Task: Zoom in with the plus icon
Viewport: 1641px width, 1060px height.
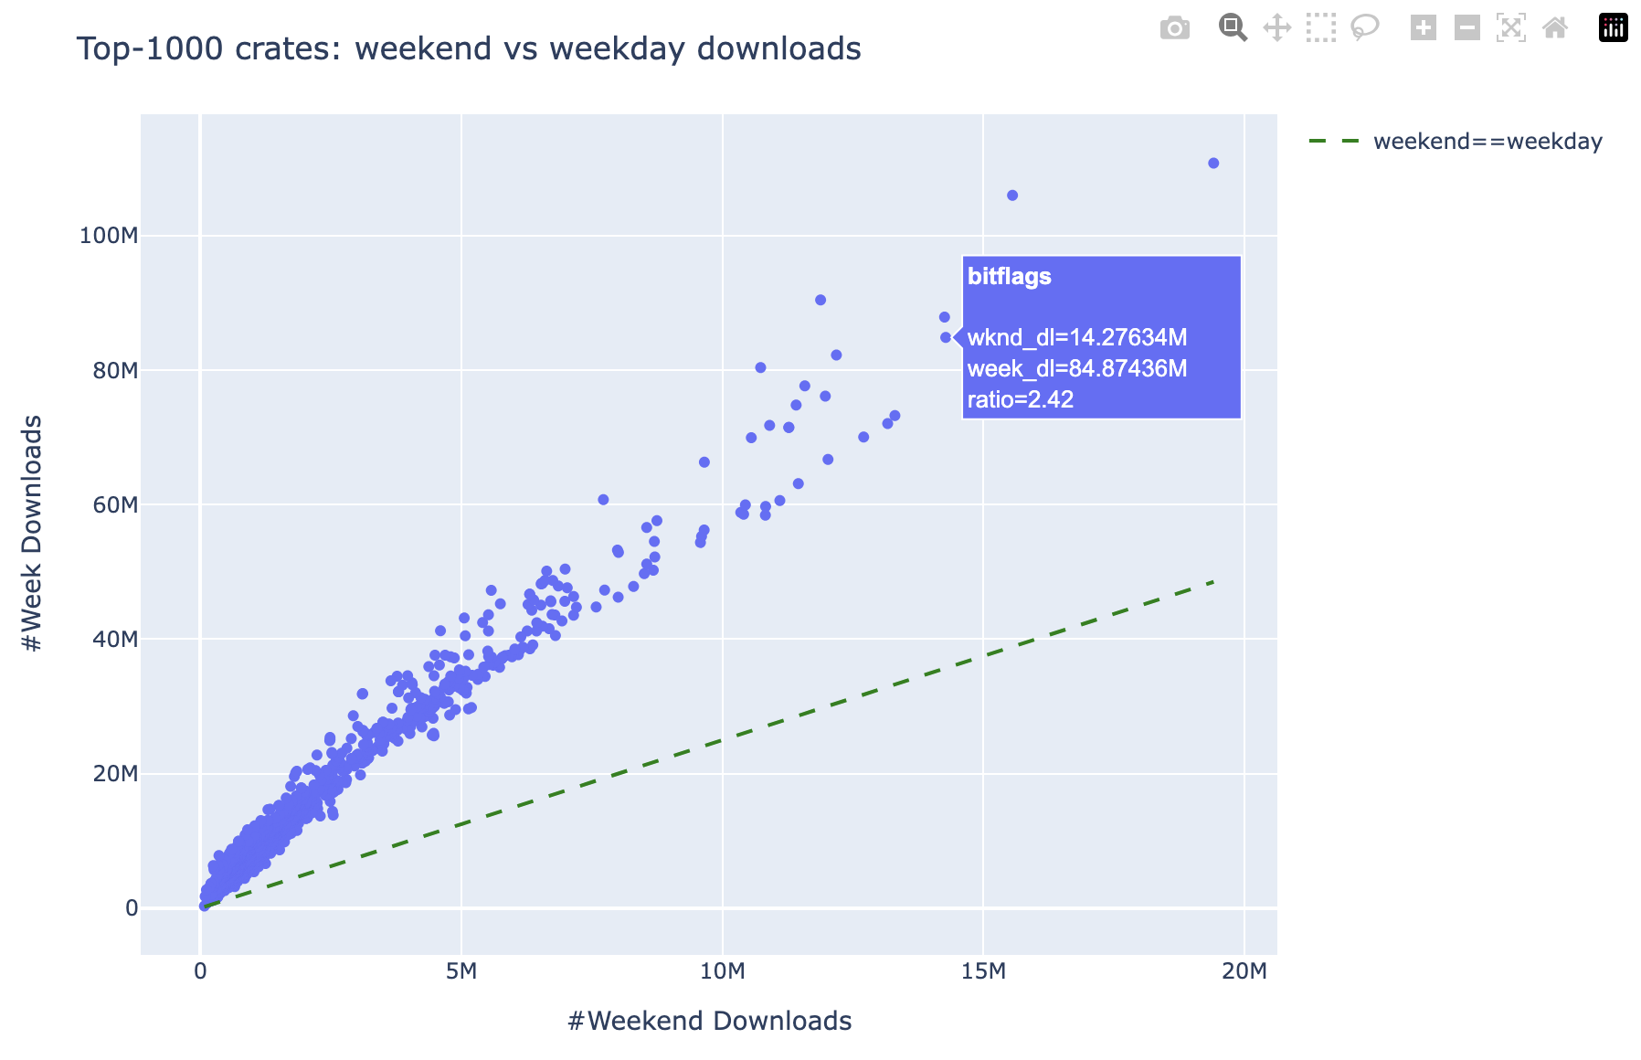Action: tap(1423, 28)
